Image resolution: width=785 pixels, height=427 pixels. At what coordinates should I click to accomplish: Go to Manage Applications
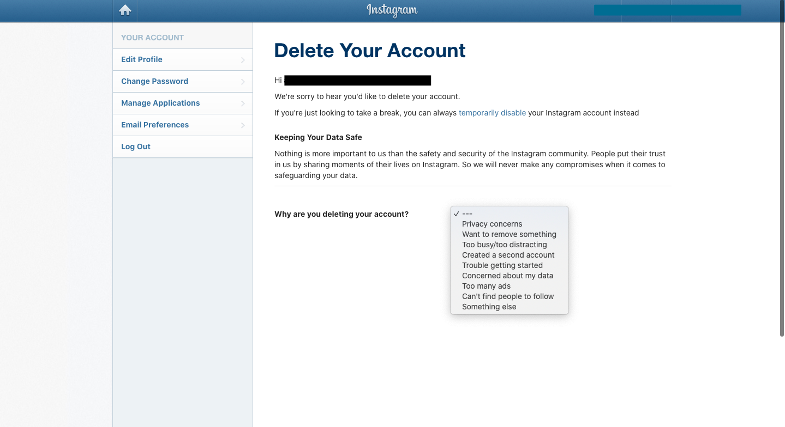click(183, 103)
